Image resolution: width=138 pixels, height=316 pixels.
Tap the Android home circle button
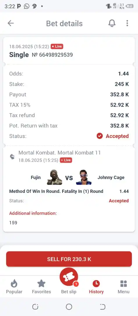tap(69, 307)
